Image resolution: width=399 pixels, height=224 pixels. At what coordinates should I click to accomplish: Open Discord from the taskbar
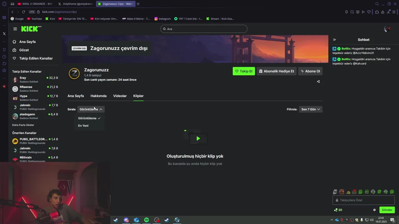[126, 220]
